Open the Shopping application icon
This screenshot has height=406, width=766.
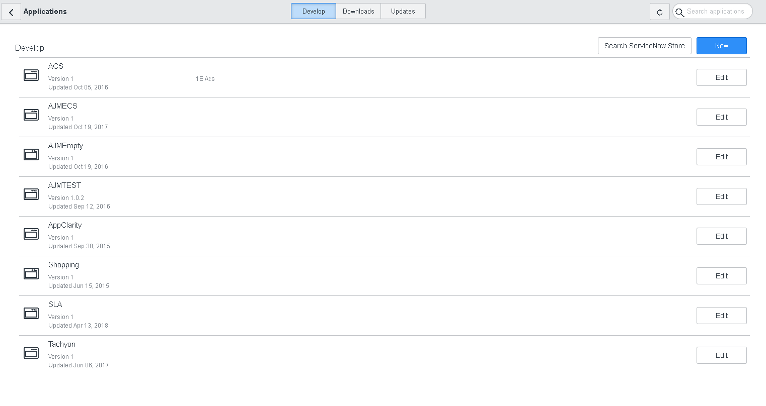coord(31,273)
